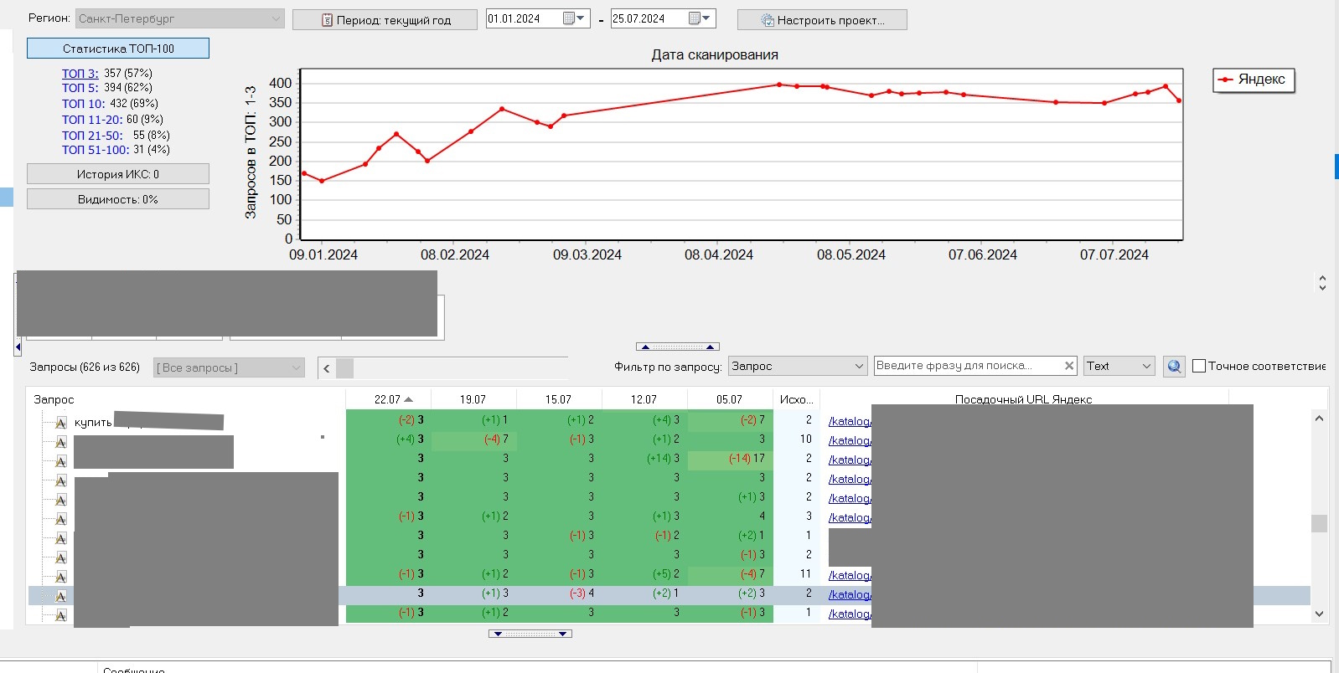Click the 'Яндекс' legend entry of the chart

[x=1254, y=80]
